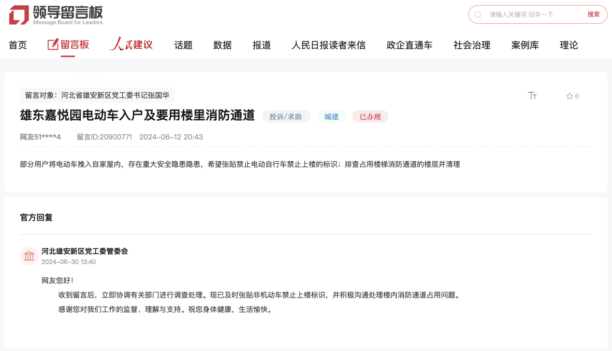Viewport: 612px width, 351px height.
Task: Open the 数据 navigation tab
Action: pyautogui.click(x=222, y=45)
